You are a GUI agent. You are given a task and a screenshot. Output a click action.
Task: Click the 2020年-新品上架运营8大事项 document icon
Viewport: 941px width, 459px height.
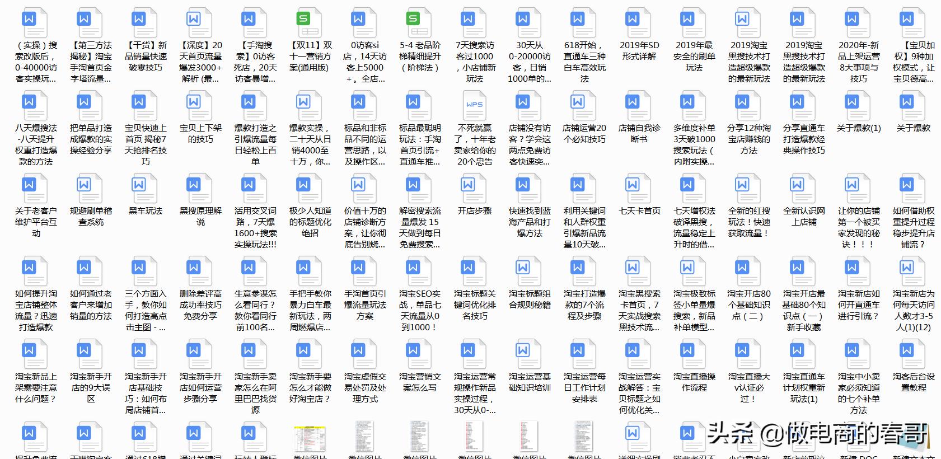859,24
